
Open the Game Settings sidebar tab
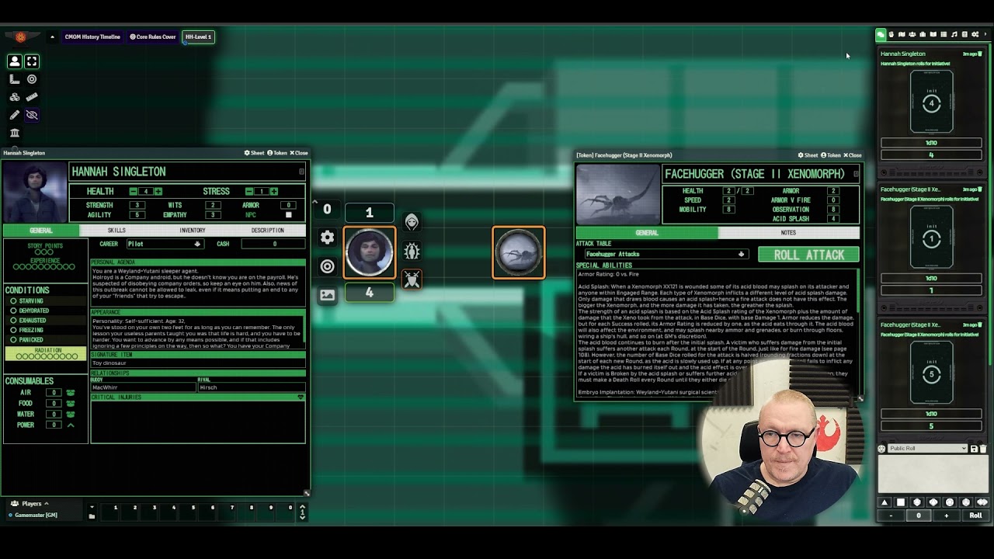[x=975, y=34]
